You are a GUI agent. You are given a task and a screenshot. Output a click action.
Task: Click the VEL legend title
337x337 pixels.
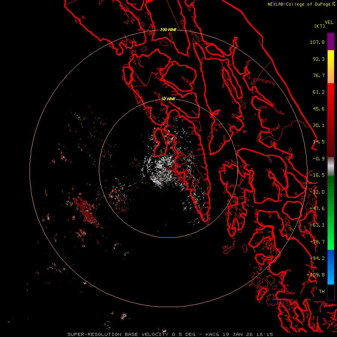329,22
